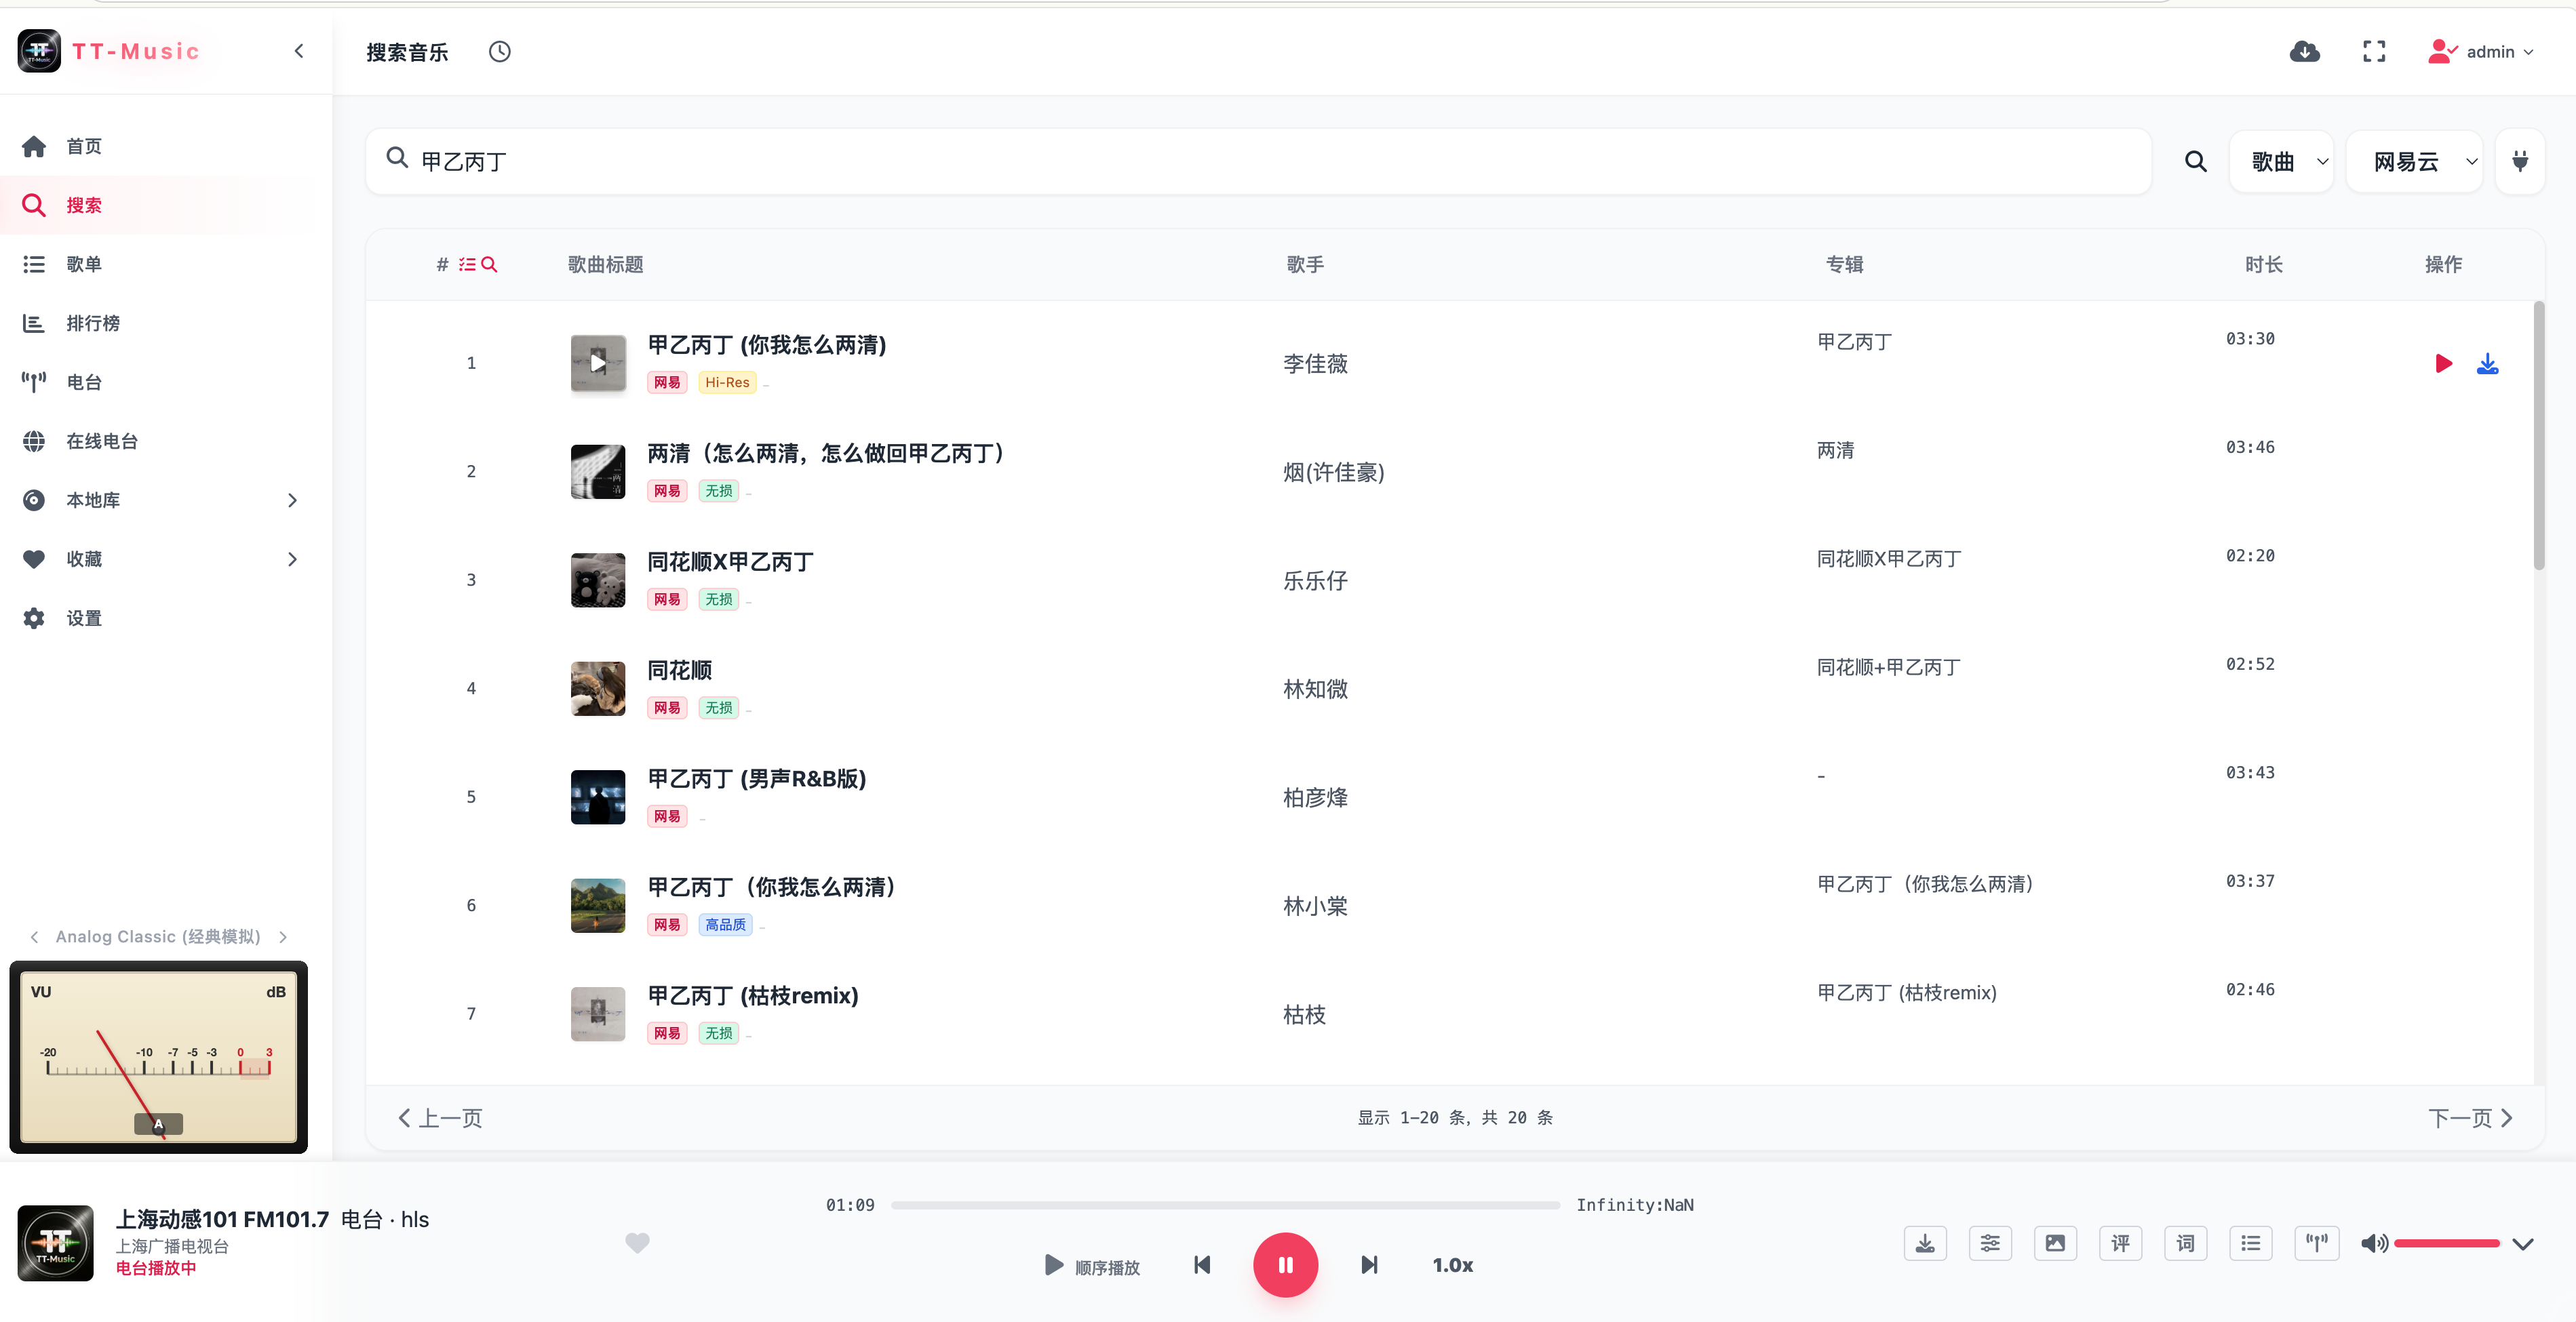The height and width of the screenshot is (1322, 2576).
Task: Open the equalizer settings icon
Action: coord(1990,1243)
